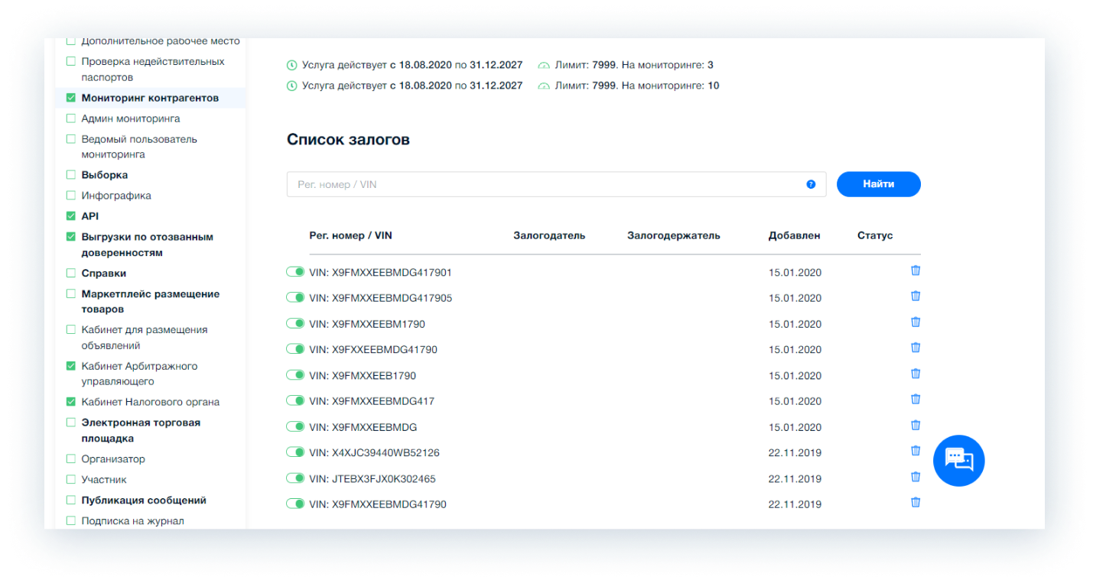Turn off VIN JTEBX3FJX0K302465 monitoring
1093x583 pixels.
295,478
